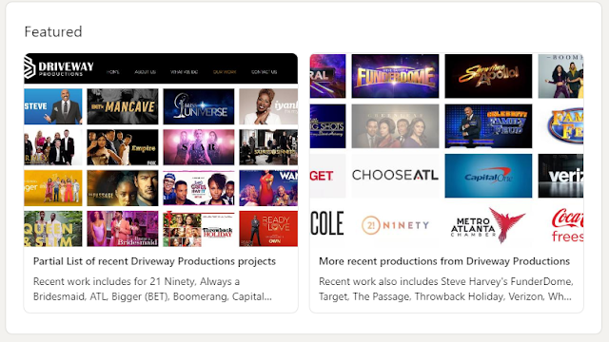This screenshot has width=609, height=342.
Task: Click the Always a Bridesmaid thumbnail
Action: pyautogui.click(x=123, y=229)
